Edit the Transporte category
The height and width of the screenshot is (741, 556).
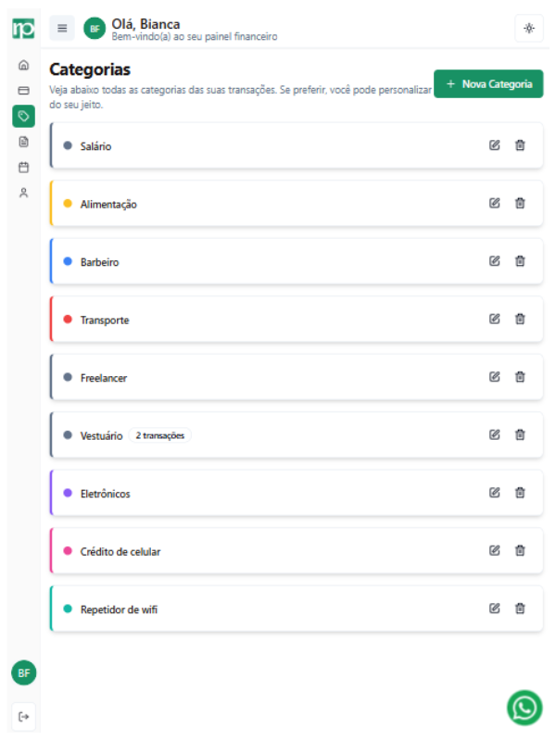[495, 320]
